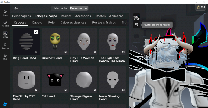The width and height of the screenshot is (208, 108).
Task: Open the Emotes tab
Action: [100, 16]
